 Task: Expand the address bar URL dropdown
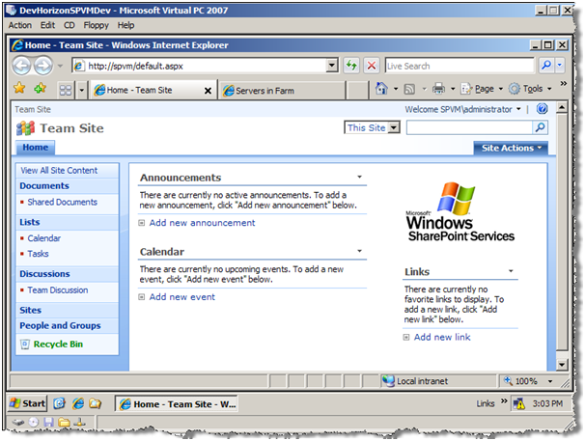pos(332,66)
